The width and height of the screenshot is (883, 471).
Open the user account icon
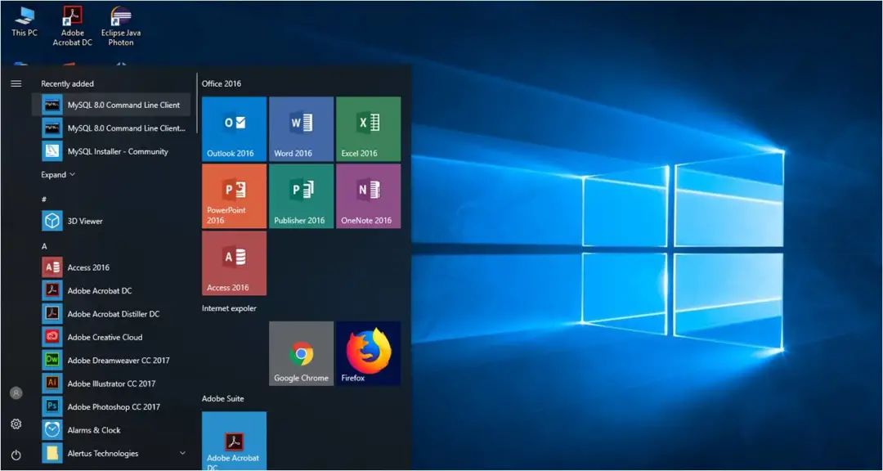16,393
